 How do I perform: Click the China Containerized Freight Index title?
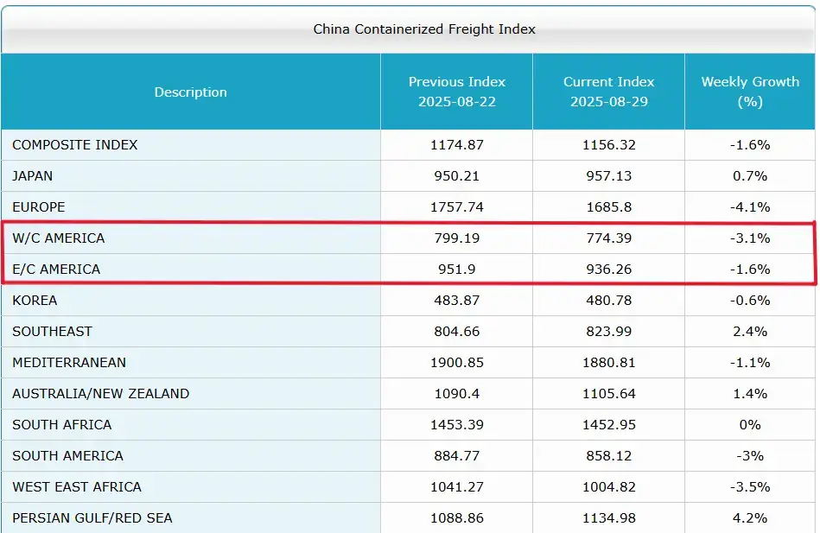pos(424,29)
